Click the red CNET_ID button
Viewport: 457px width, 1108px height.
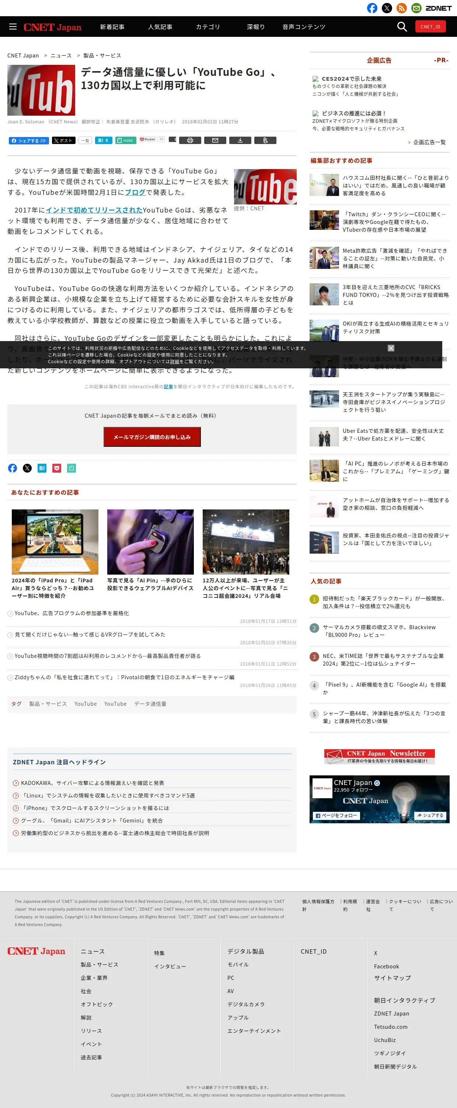pos(430,27)
